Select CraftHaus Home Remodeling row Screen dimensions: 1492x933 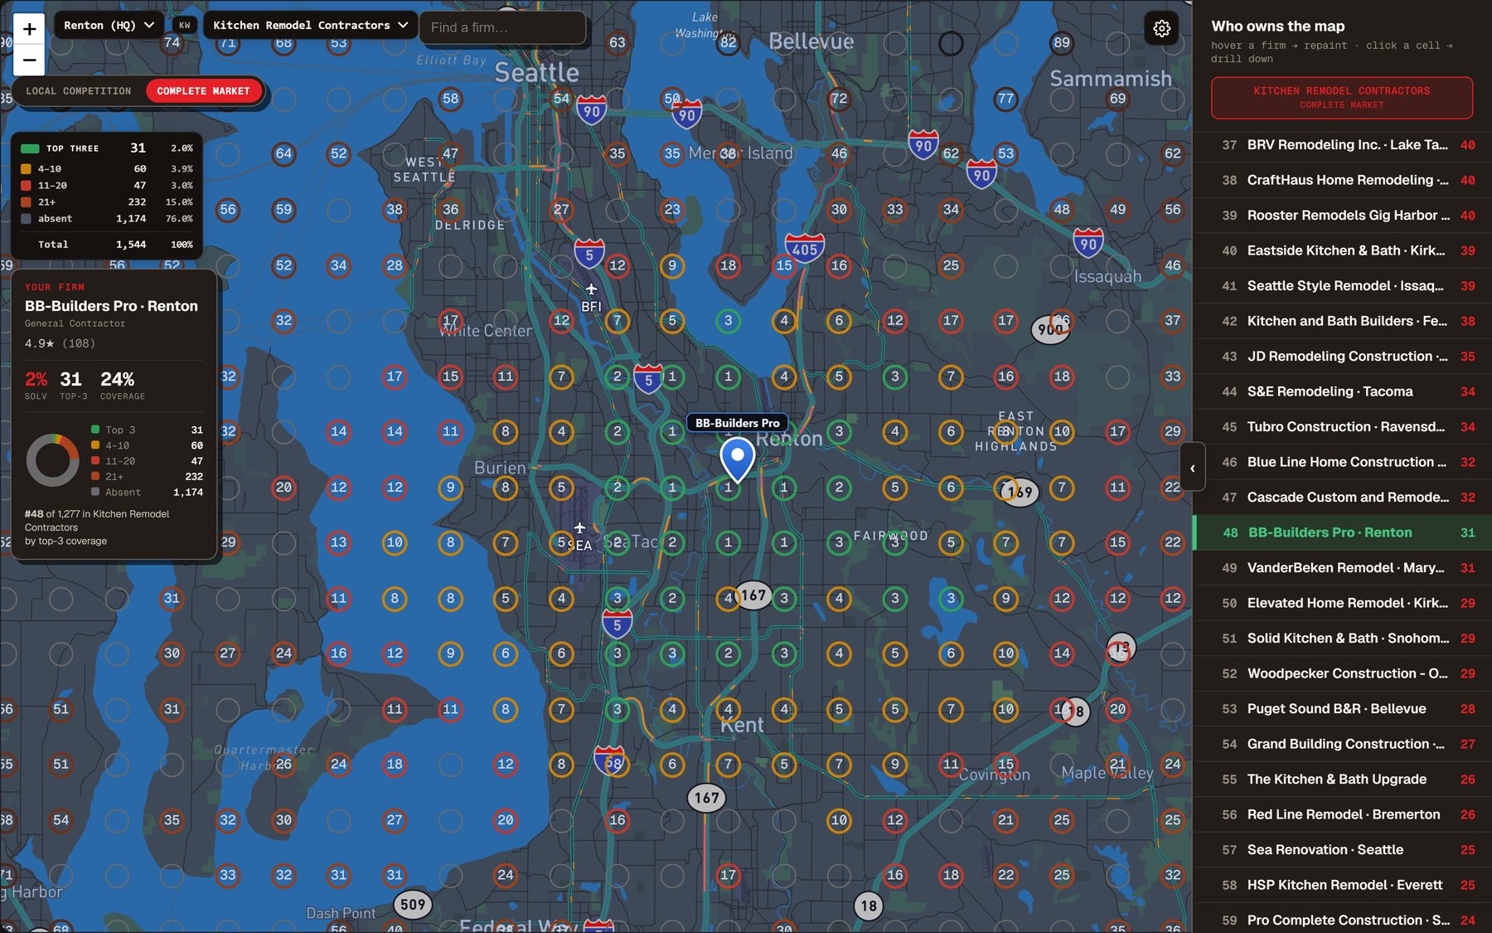pyautogui.click(x=1343, y=180)
